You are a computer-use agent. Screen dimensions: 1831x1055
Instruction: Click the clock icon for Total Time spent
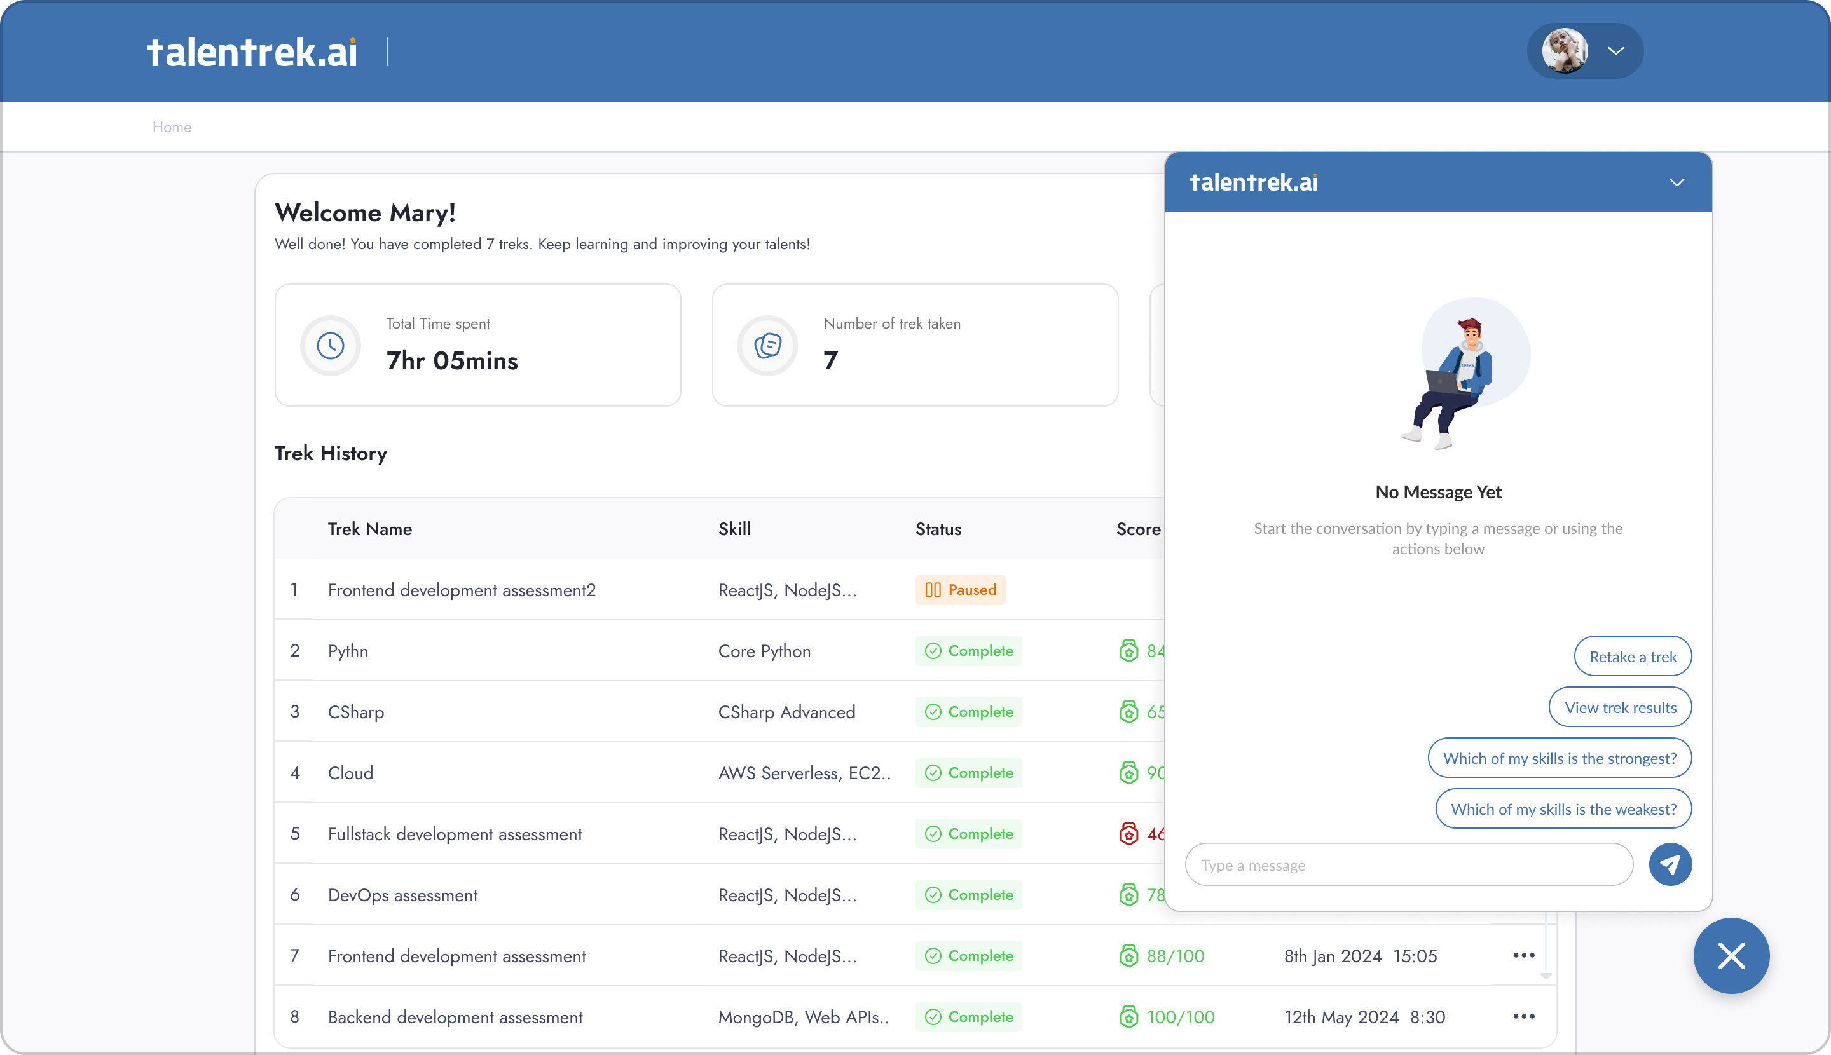pyautogui.click(x=331, y=346)
